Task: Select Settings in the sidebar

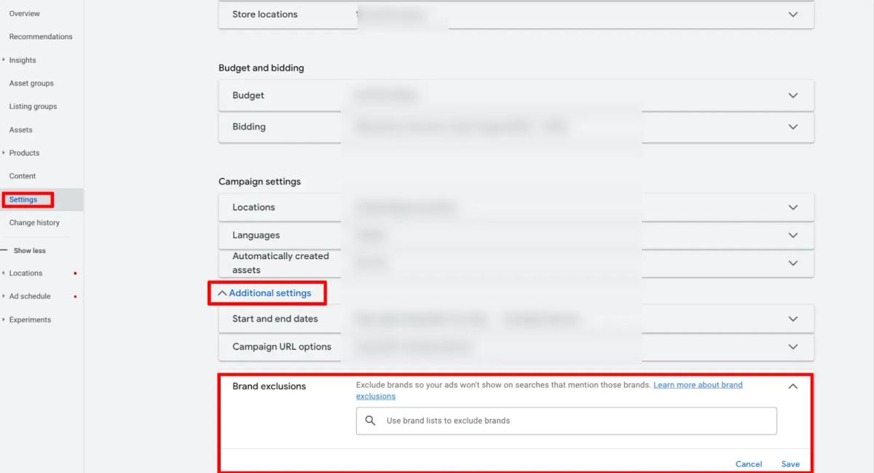Action: (x=23, y=199)
